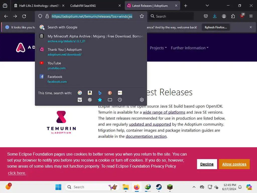This screenshot has width=257, height=193.
Task: Reload the current page
Action: coord(24,16)
